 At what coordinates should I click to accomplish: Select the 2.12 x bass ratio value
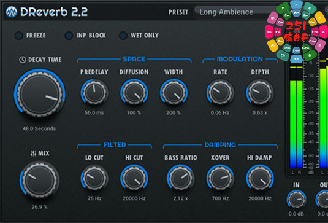click(x=180, y=198)
